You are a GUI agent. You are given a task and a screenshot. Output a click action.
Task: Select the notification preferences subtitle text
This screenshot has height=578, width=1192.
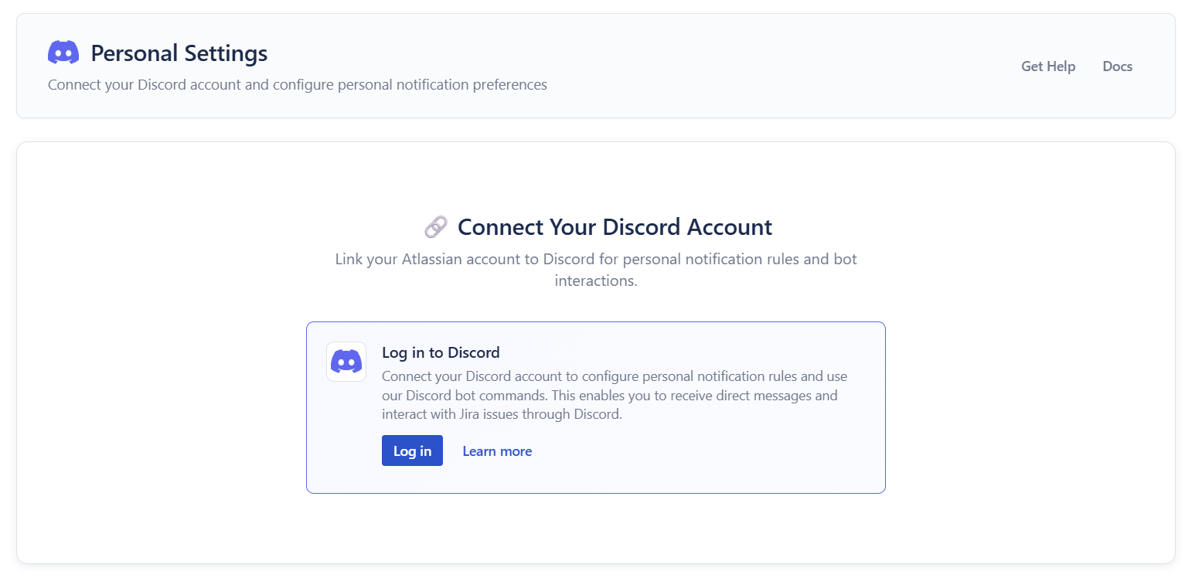297,84
